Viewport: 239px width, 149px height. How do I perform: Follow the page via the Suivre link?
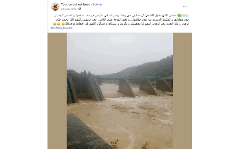97,4
